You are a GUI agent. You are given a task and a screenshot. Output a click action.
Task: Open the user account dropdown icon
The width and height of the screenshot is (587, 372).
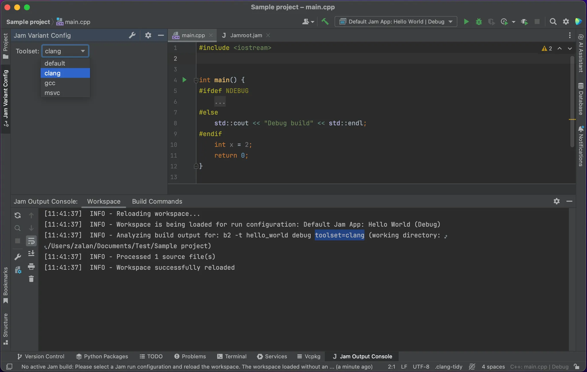308,22
